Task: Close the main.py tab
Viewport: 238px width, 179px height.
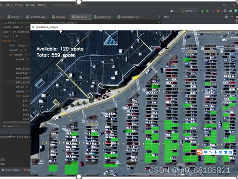Action: [67, 17]
